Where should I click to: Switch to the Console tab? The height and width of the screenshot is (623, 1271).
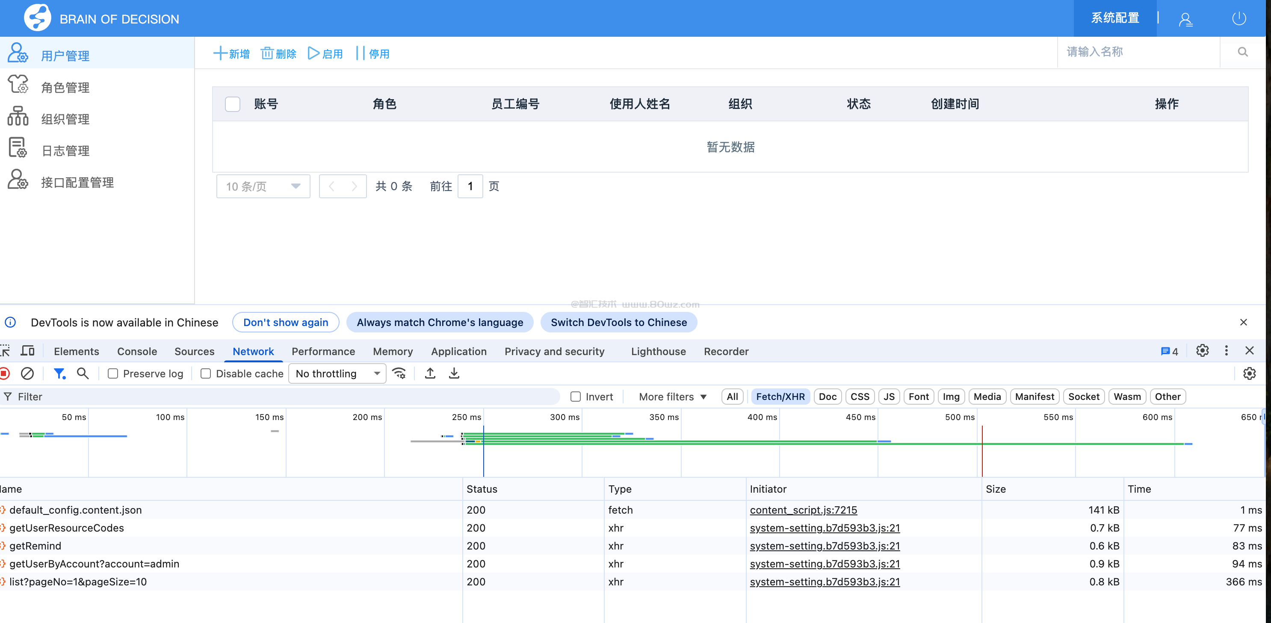[137, 351]
